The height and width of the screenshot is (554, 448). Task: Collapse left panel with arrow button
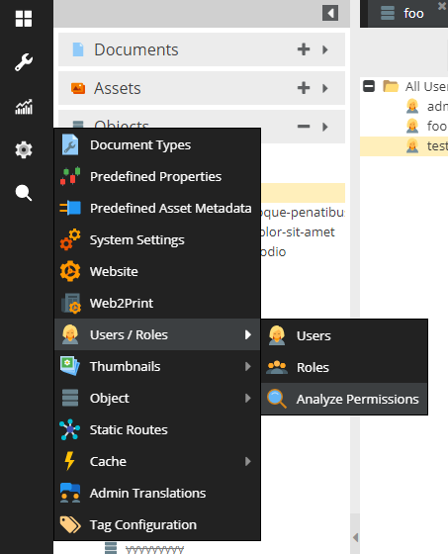pyautogui.click(x=330, y=13)
